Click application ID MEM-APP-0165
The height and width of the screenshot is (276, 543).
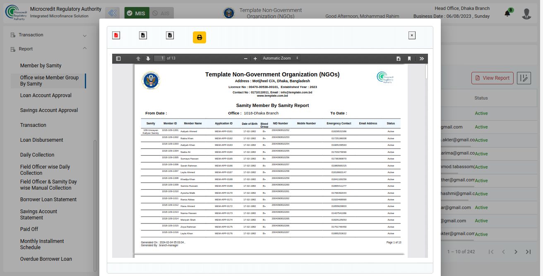click(223, 159)
